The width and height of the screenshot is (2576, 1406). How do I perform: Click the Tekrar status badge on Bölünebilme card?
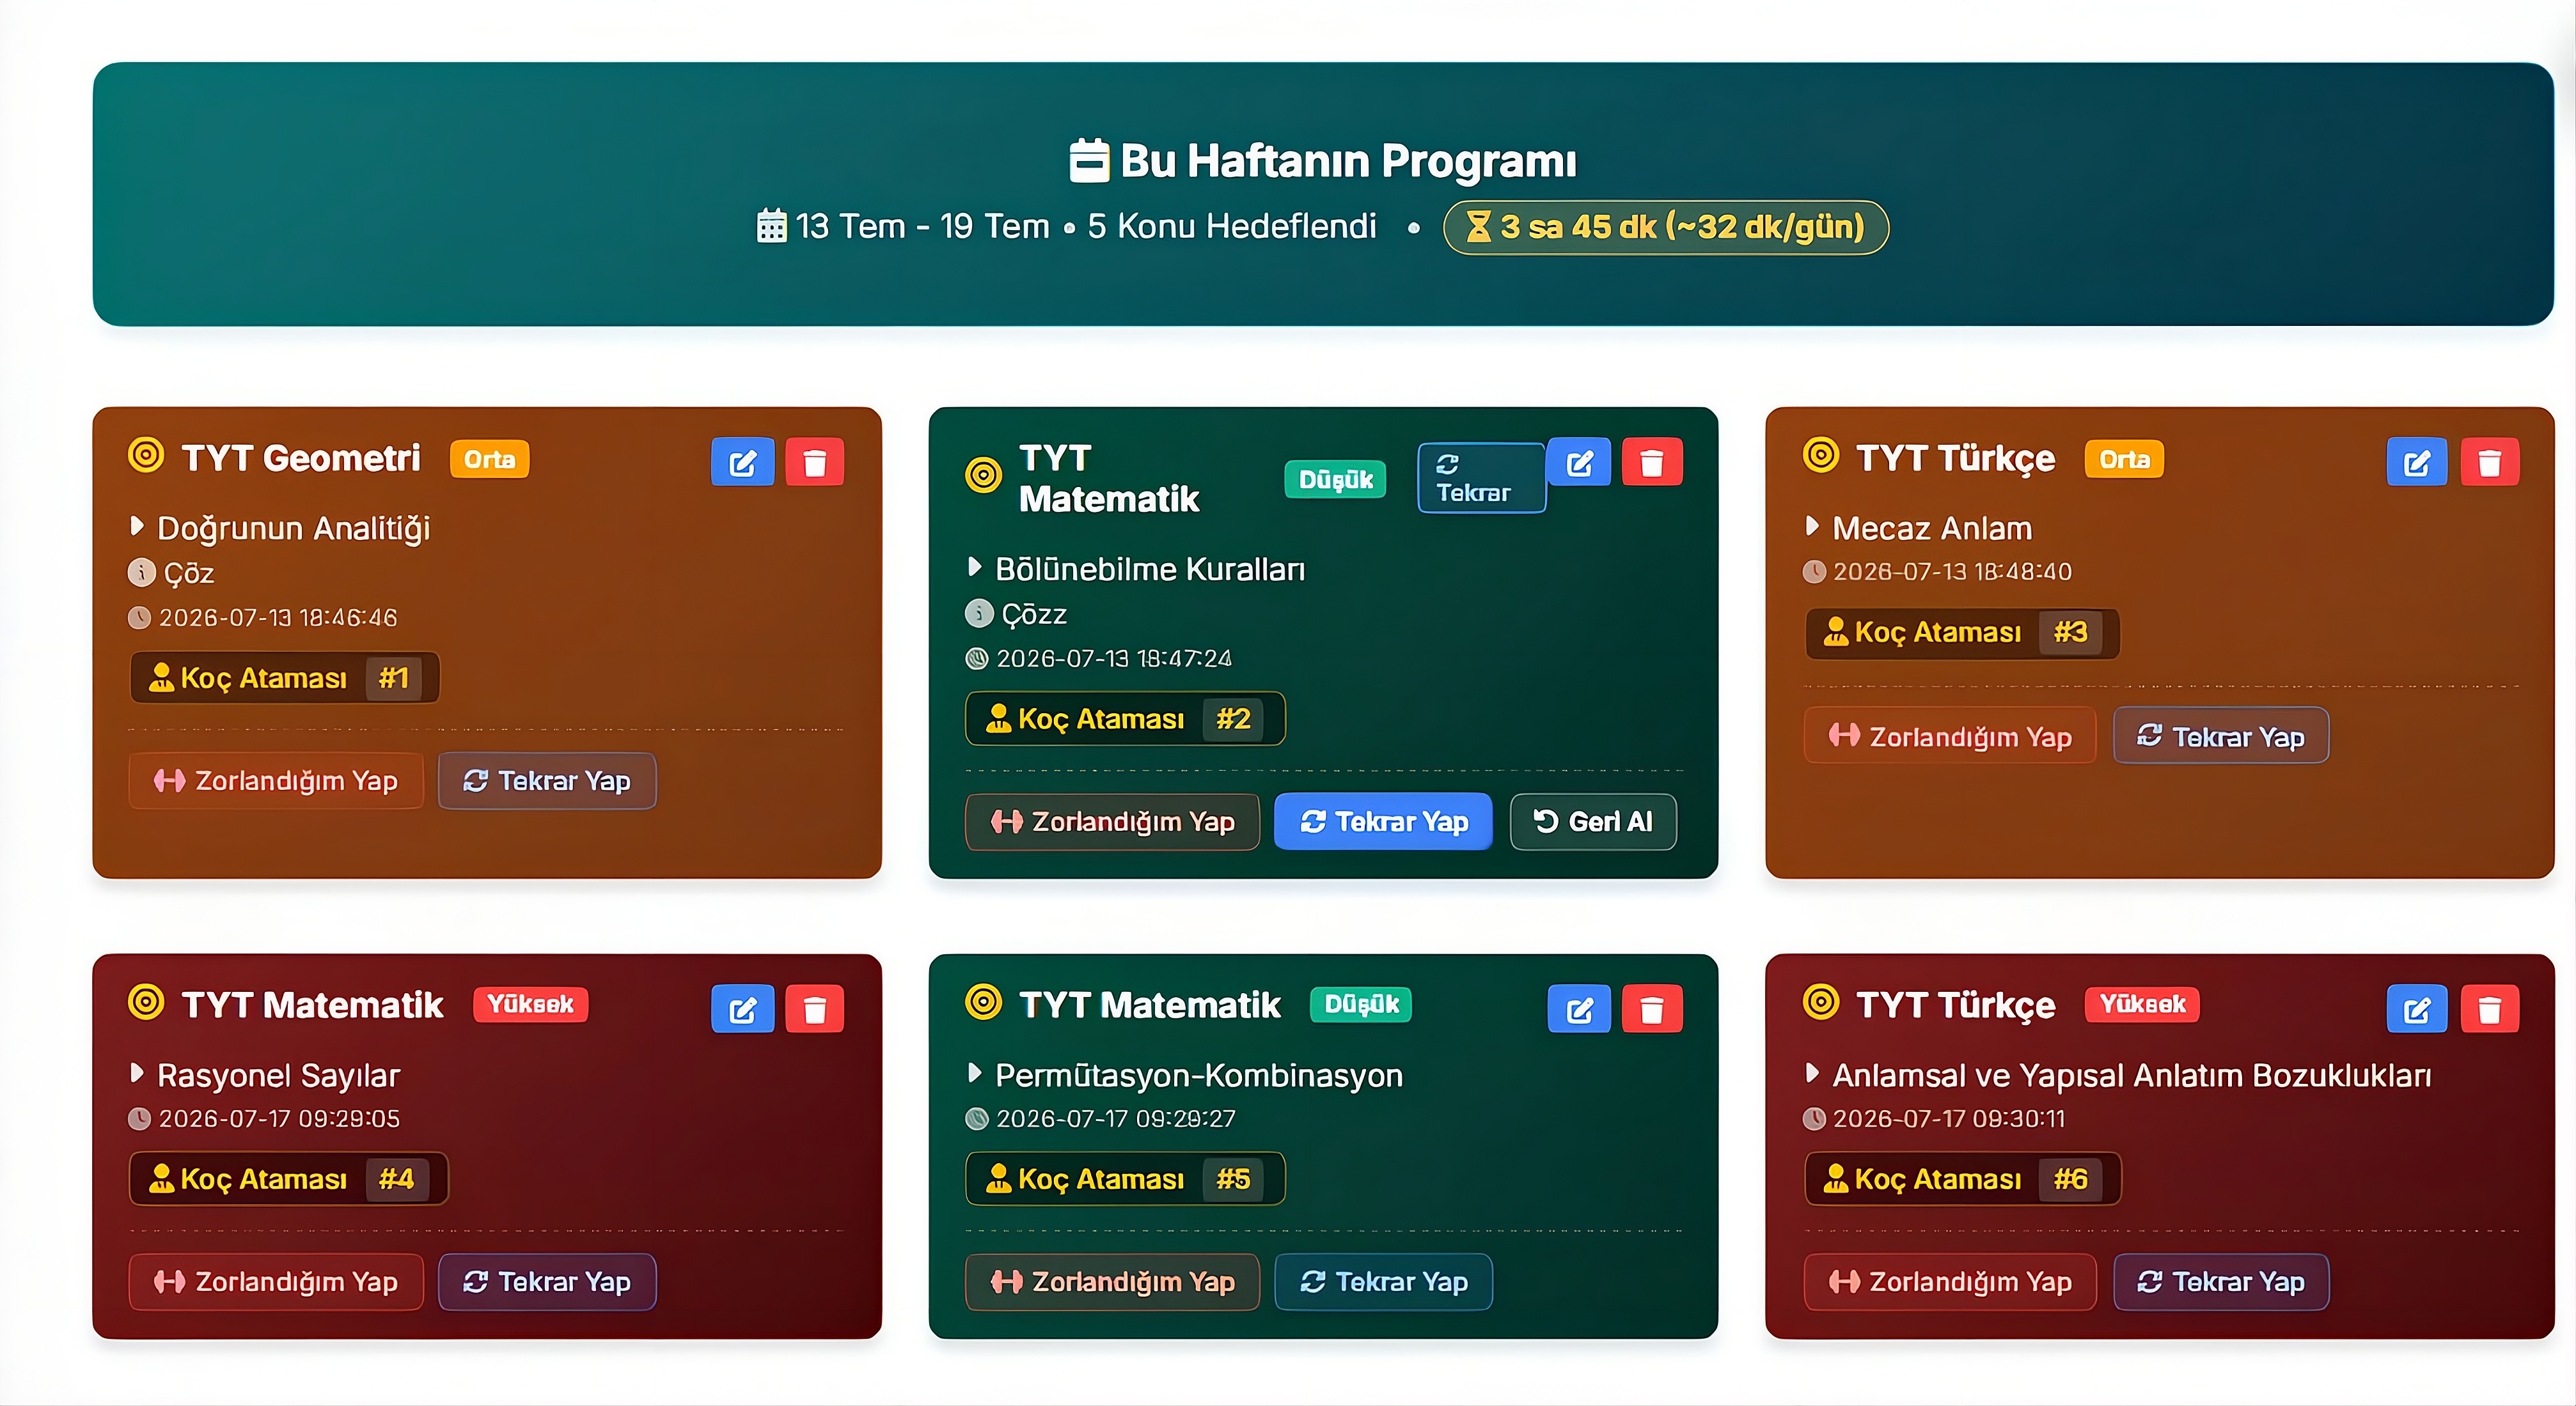pos(1481,477)
